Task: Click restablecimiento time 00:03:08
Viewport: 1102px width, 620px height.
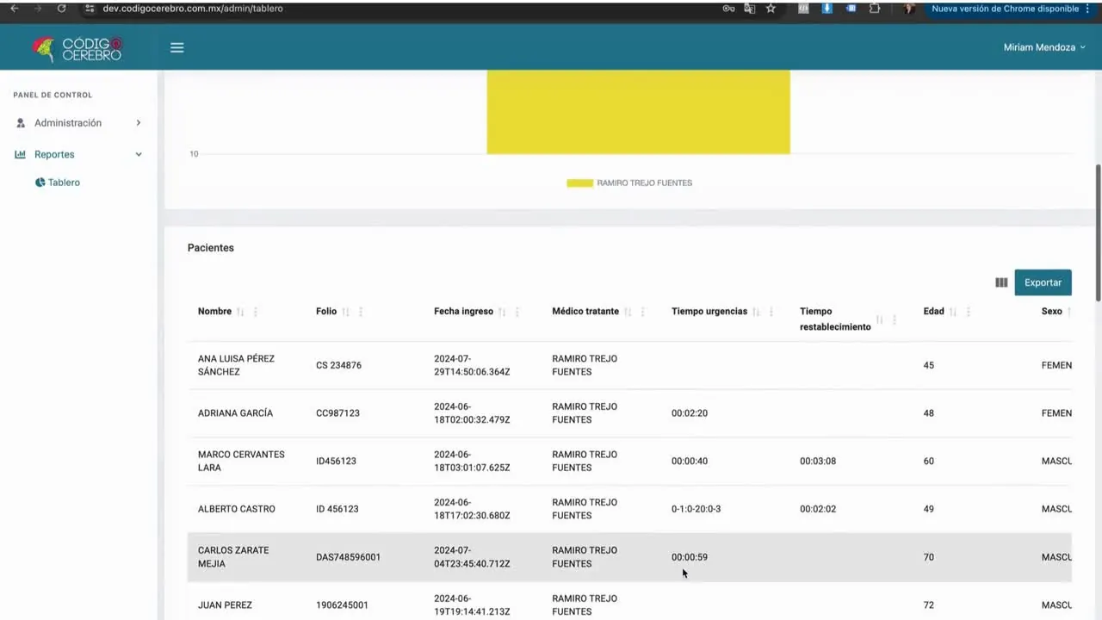Action: click(x=818, y=461)
